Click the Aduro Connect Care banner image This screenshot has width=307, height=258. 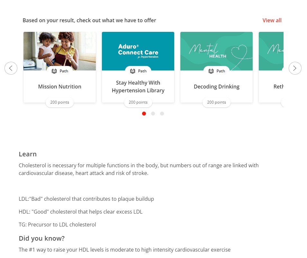138,51
